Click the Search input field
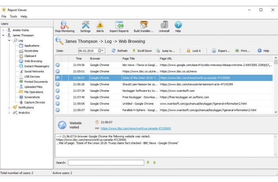This screenshot has width=278, height=182. click(106, 163)
